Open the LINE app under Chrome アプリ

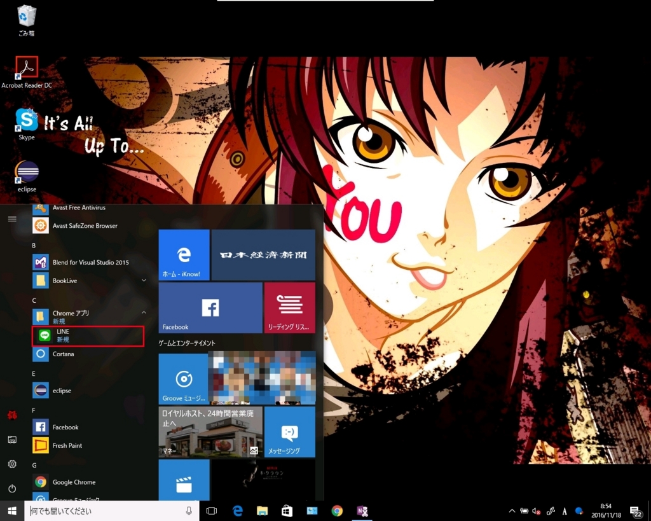pos(88,336)
